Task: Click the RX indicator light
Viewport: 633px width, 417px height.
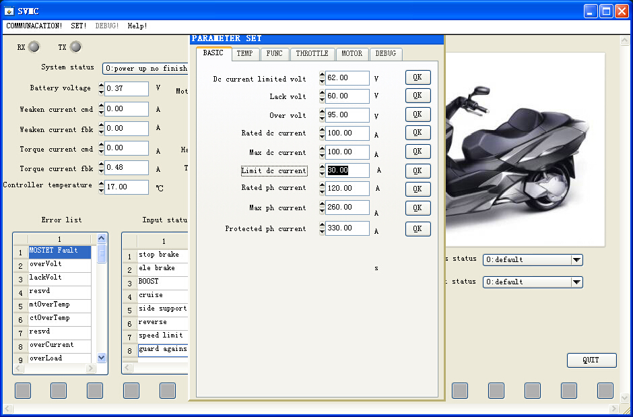Action: coord(34,47)
